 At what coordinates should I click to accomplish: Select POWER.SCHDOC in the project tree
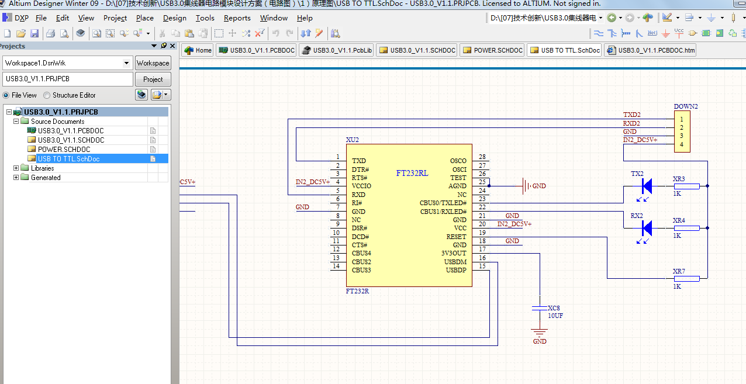64,150
